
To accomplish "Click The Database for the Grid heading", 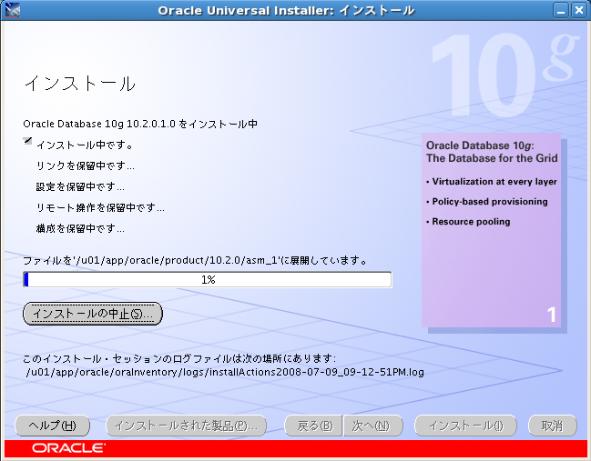I will (x=492, y=158).
